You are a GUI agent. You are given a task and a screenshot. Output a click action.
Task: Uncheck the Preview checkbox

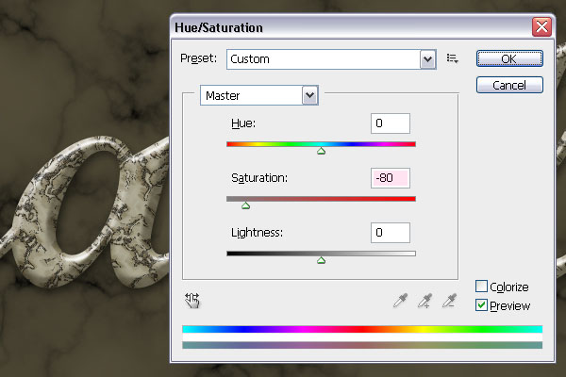(x=482, y=305)
